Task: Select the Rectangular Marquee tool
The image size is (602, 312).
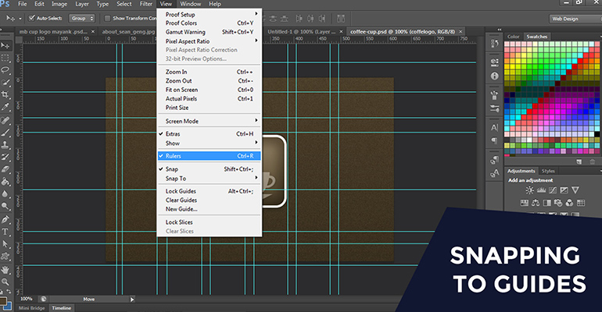Action: (x=5, y=58)
